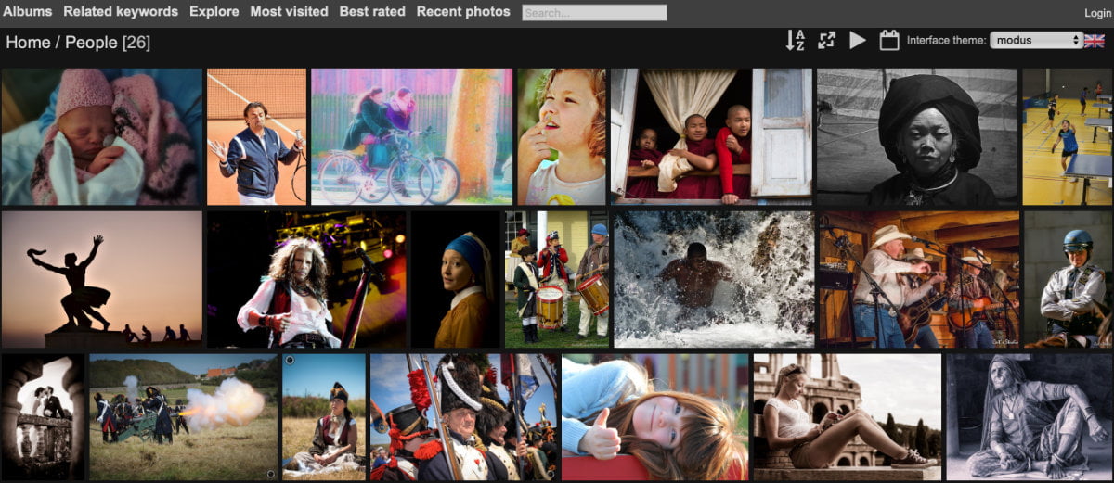Expand the Interface theme dropdown

pos(1036,41)
